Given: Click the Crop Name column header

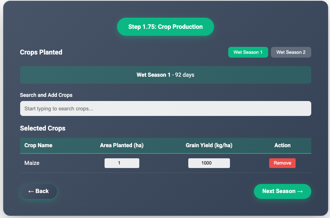Looking at the screenshot, I should coord(38,145).
